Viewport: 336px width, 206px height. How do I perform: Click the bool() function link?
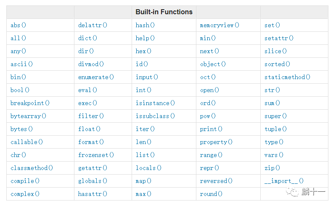(x=20, y=90)
